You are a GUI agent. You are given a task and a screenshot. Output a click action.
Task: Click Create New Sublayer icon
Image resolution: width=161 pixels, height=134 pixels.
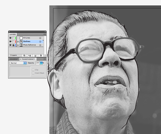30,55
